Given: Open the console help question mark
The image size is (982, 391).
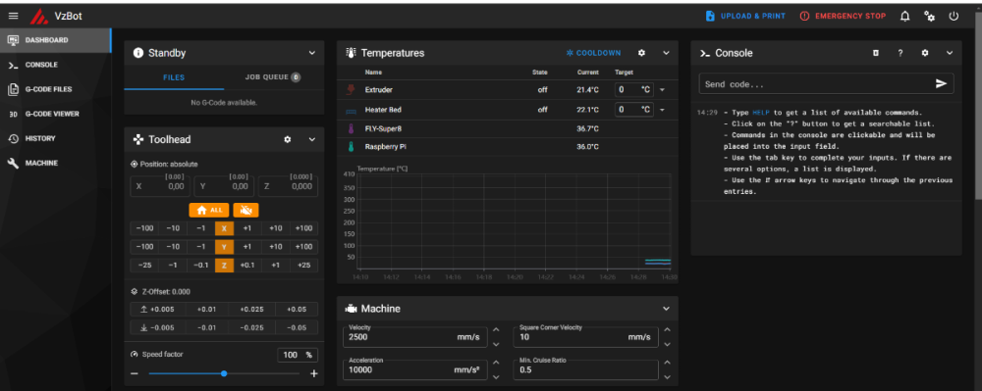Looking at the screenshot, I should point(900,53).
